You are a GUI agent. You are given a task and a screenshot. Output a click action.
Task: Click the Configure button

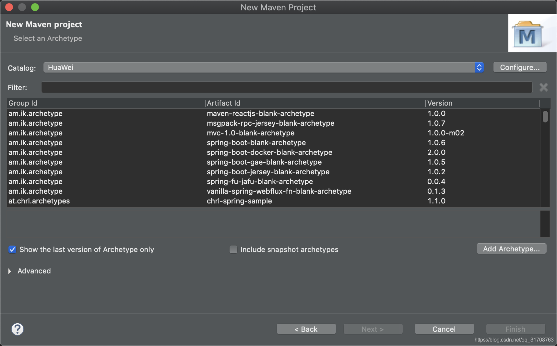click(x=519, y=67)
